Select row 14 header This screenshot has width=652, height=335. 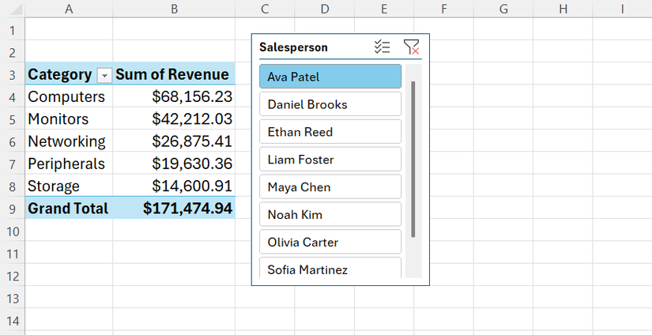click(13, 321)
